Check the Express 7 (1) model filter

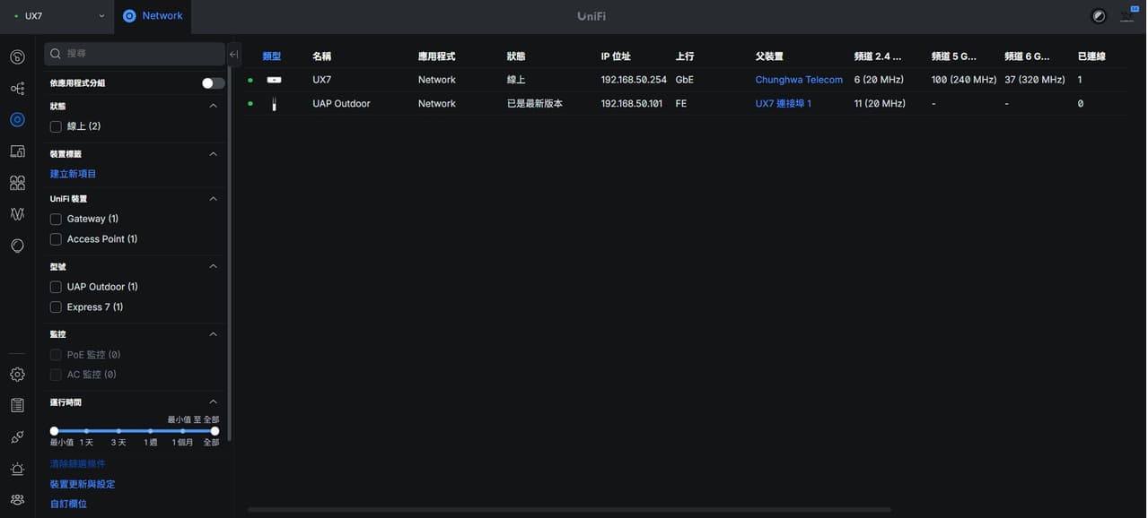56,307
